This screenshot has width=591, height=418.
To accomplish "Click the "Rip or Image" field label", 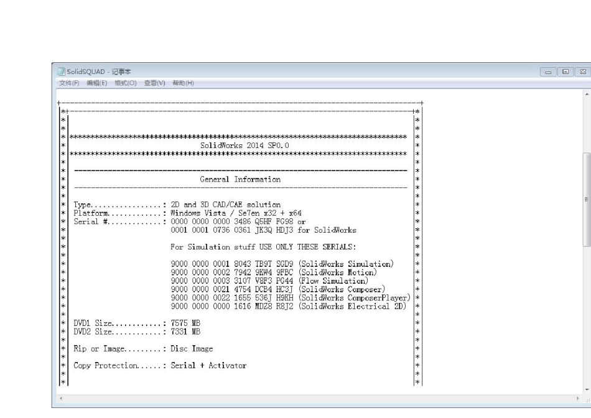I will click(x=100, y=349).
